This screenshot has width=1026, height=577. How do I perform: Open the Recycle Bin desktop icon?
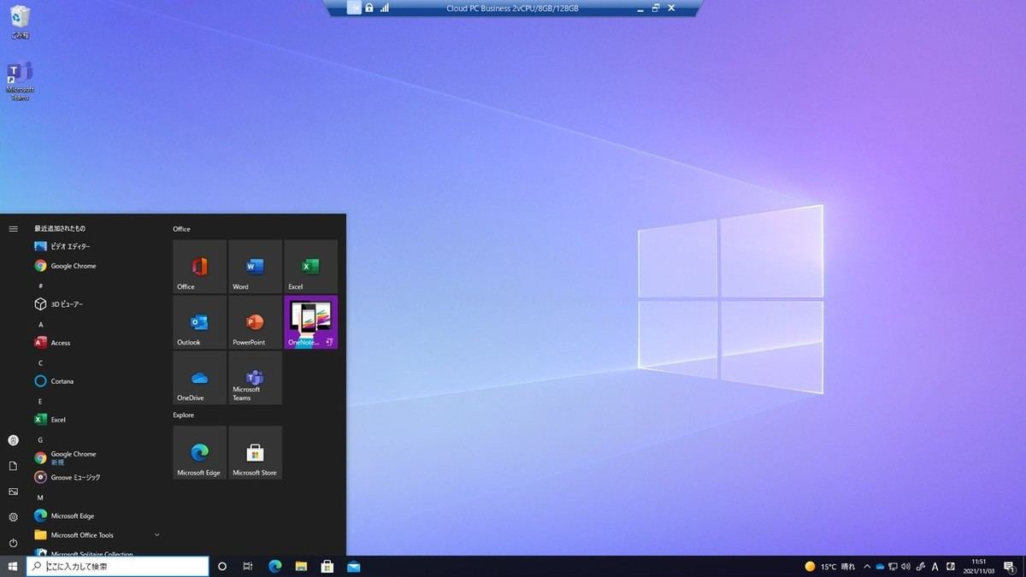click(20, 23)
